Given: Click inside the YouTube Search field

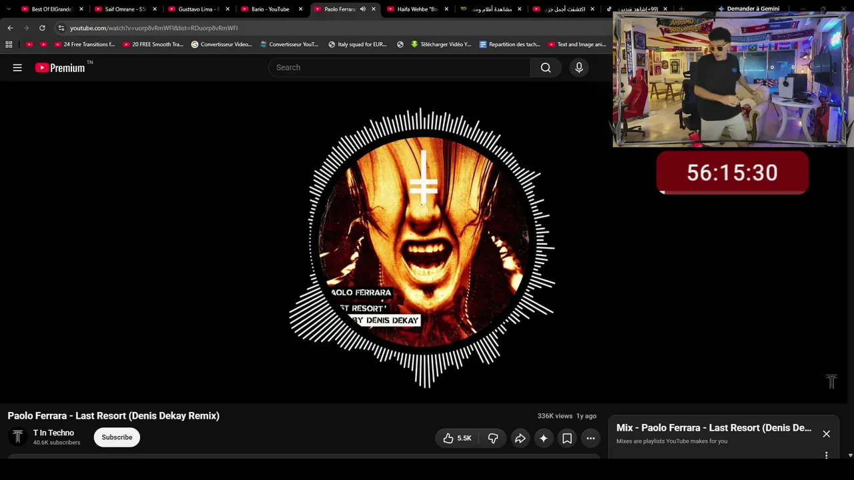Looking at the screenshot, I should (400, 67).
